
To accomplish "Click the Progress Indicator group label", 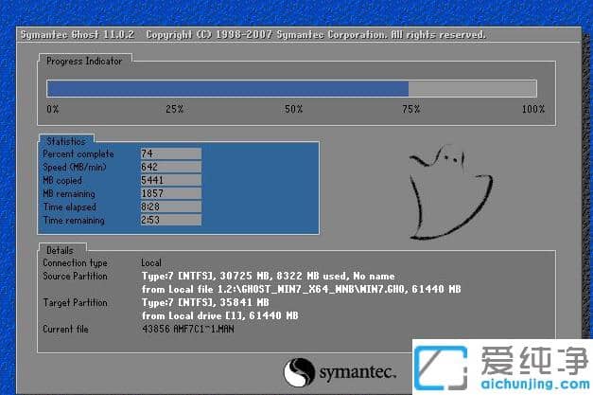I will (86, 61).
